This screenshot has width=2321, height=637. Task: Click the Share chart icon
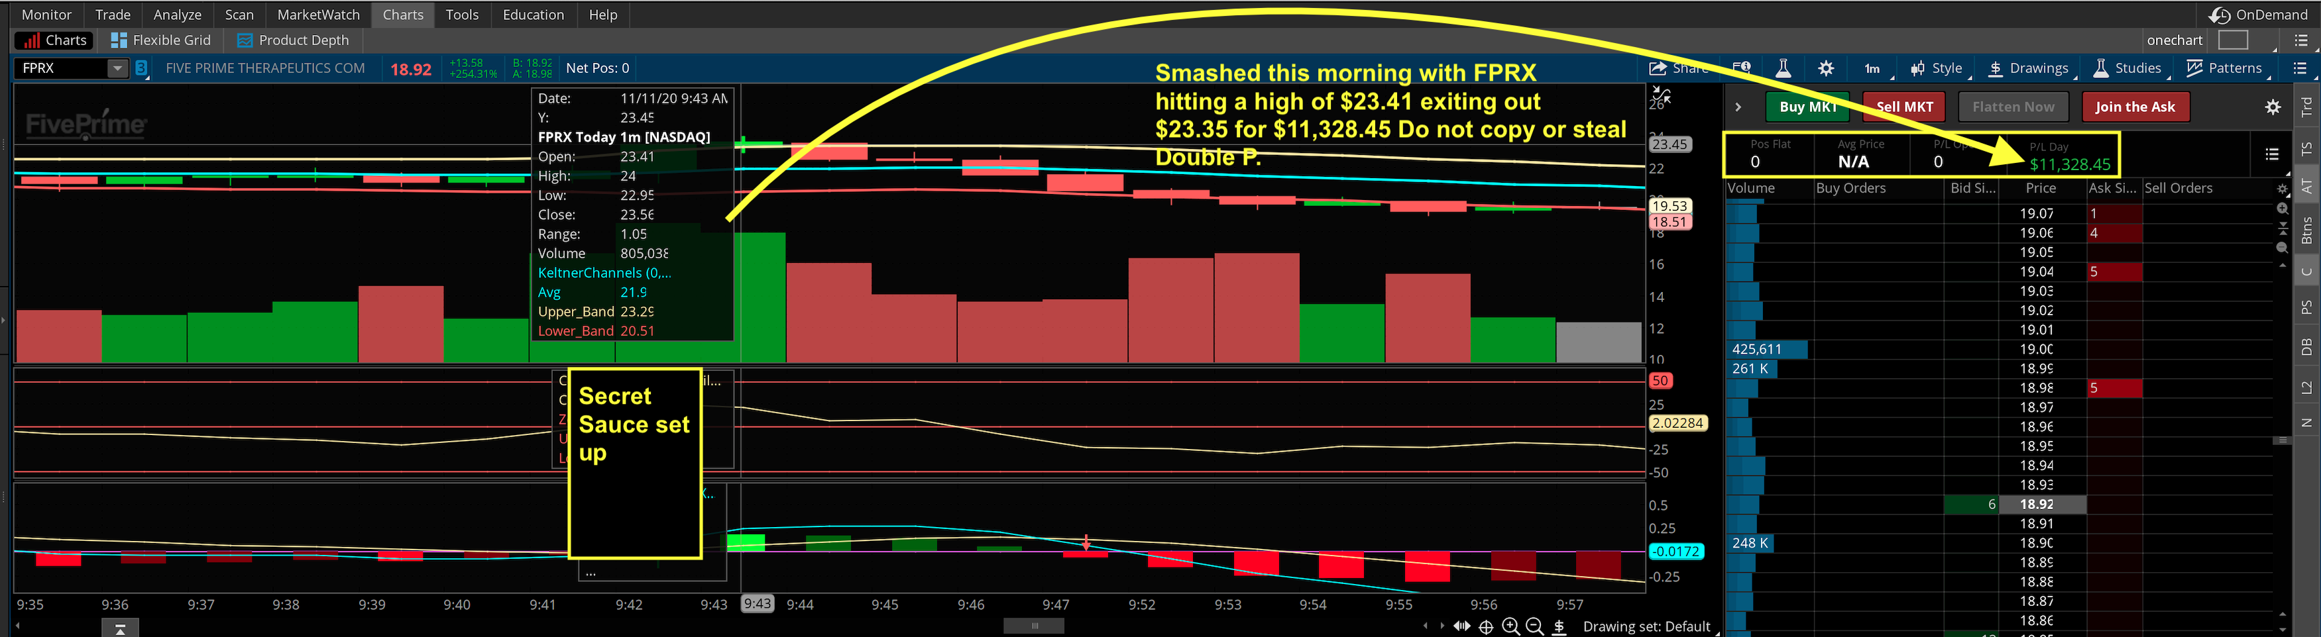pyautogui.click(x=1658, y=68)
